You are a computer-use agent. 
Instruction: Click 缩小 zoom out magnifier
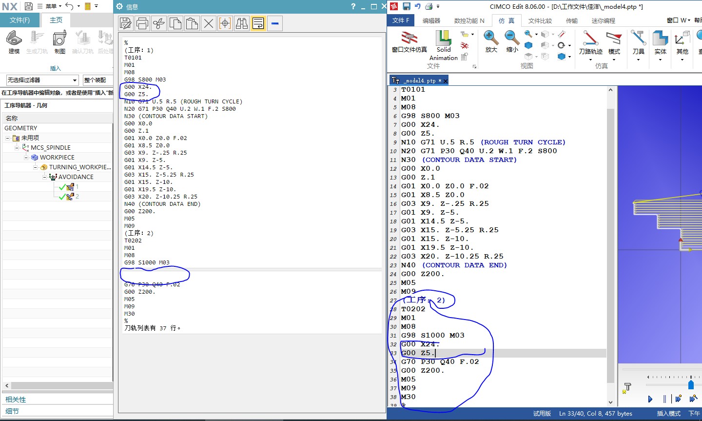click(512, 41)
